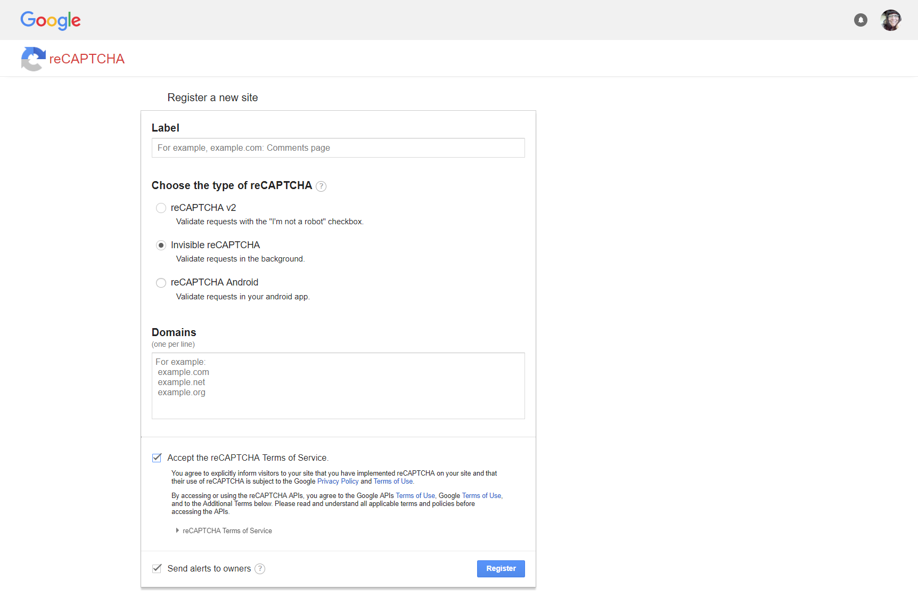Click the '(one per line)' hint text

click(173, 345)
